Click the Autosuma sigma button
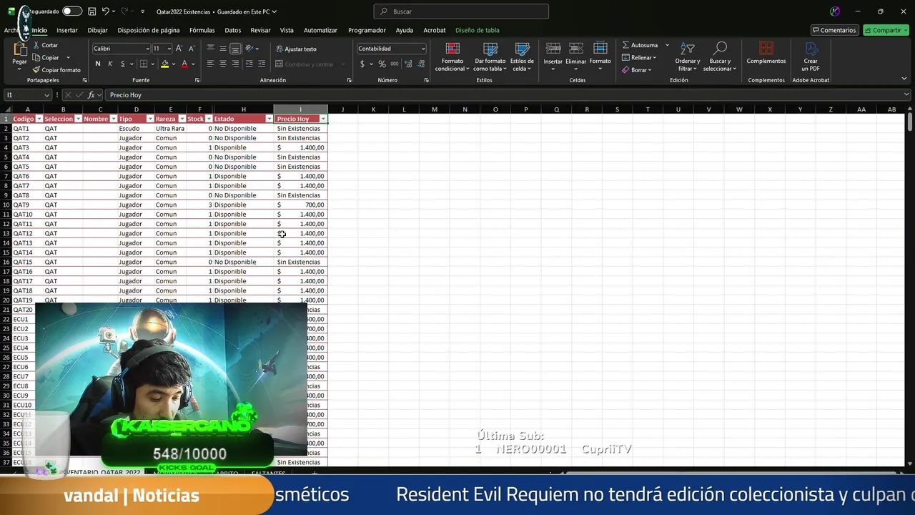 640,45
